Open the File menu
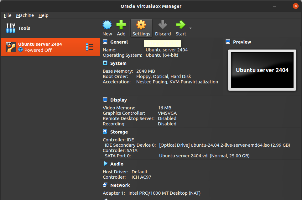The width and height of the screenshot is (302, 200). 8,15
